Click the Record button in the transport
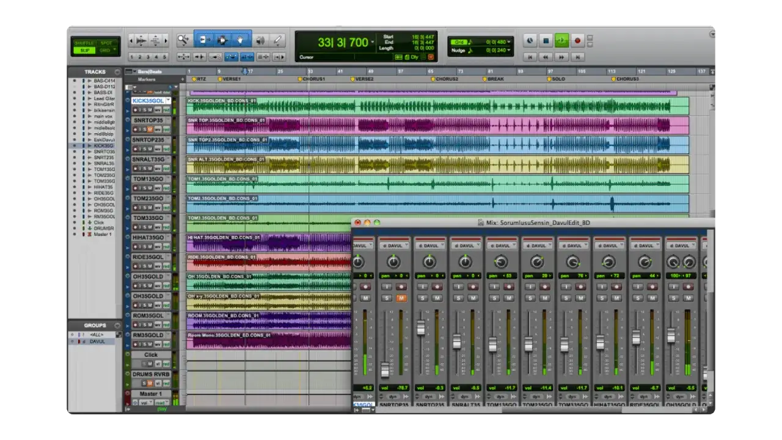Viewport: 782px width, 440px height. (x=577, y=40)
